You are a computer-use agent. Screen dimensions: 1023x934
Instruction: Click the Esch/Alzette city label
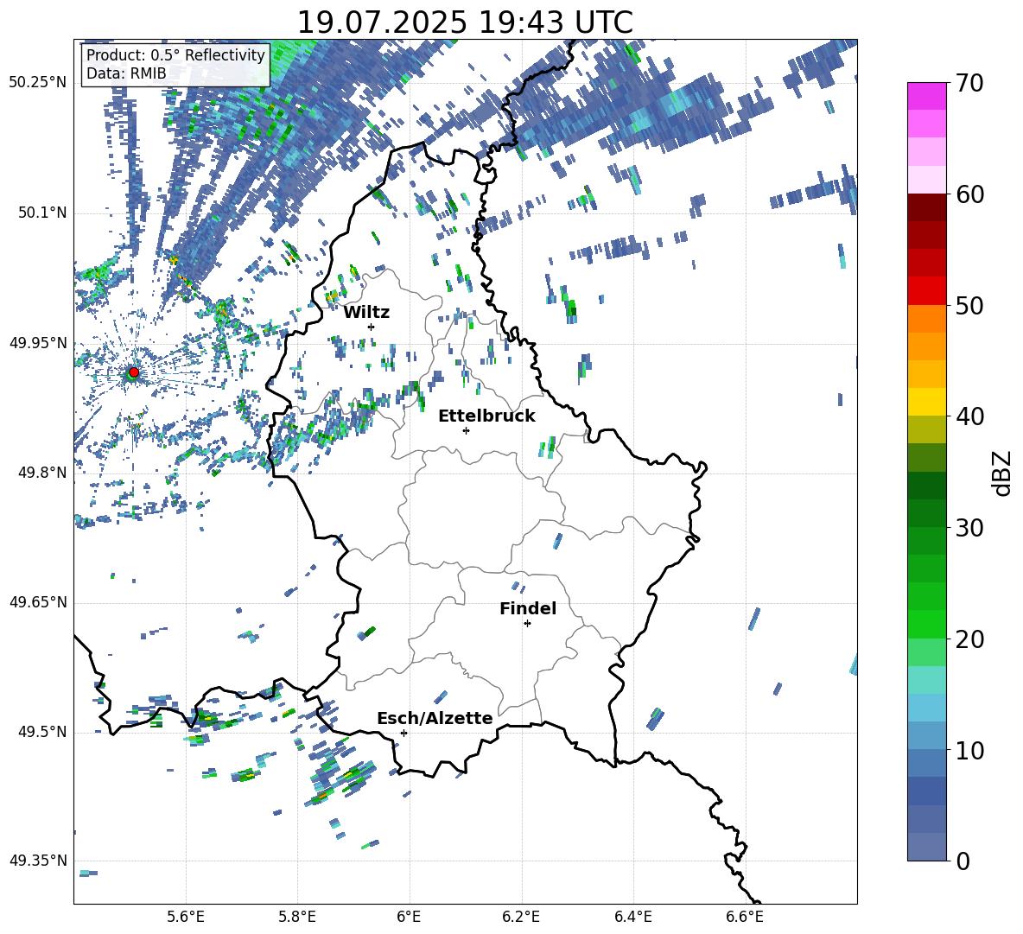(x=435, y=719)
